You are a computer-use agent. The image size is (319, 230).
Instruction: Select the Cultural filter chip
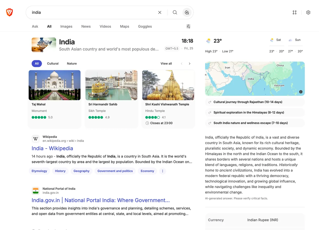(x=53, y=64)
